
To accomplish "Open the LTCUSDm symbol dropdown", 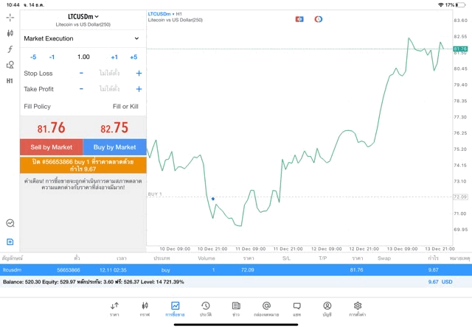I will point(83,16).
